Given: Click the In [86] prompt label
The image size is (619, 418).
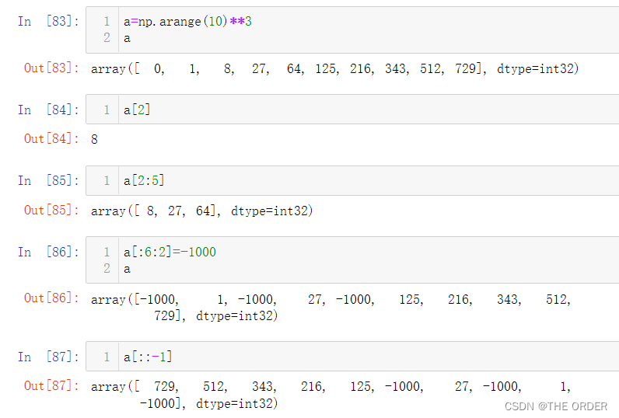Looking at the screenshot, I should click(x=48, y=252).
